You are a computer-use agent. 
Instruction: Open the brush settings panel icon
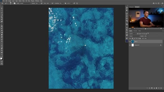(15, 3)
